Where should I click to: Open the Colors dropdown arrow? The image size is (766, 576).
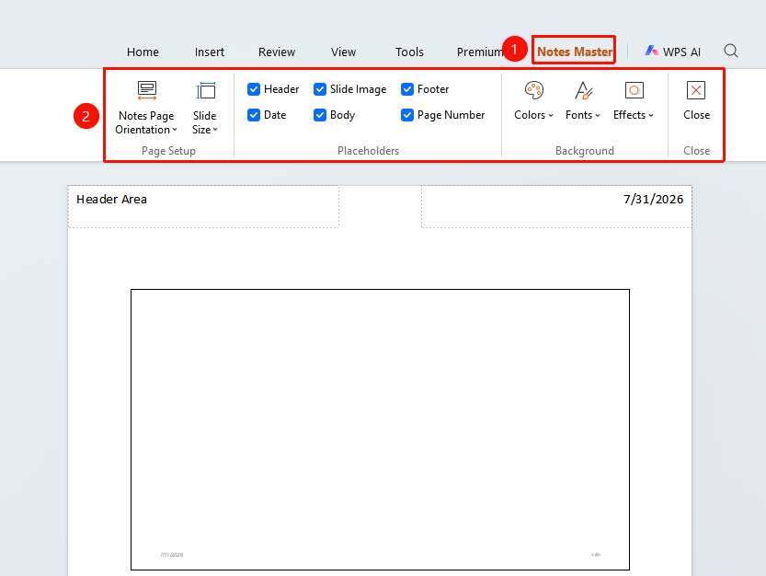[x=551, y=115]
